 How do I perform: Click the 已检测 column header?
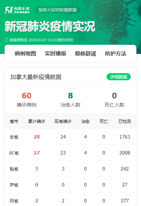pos(125,121)
